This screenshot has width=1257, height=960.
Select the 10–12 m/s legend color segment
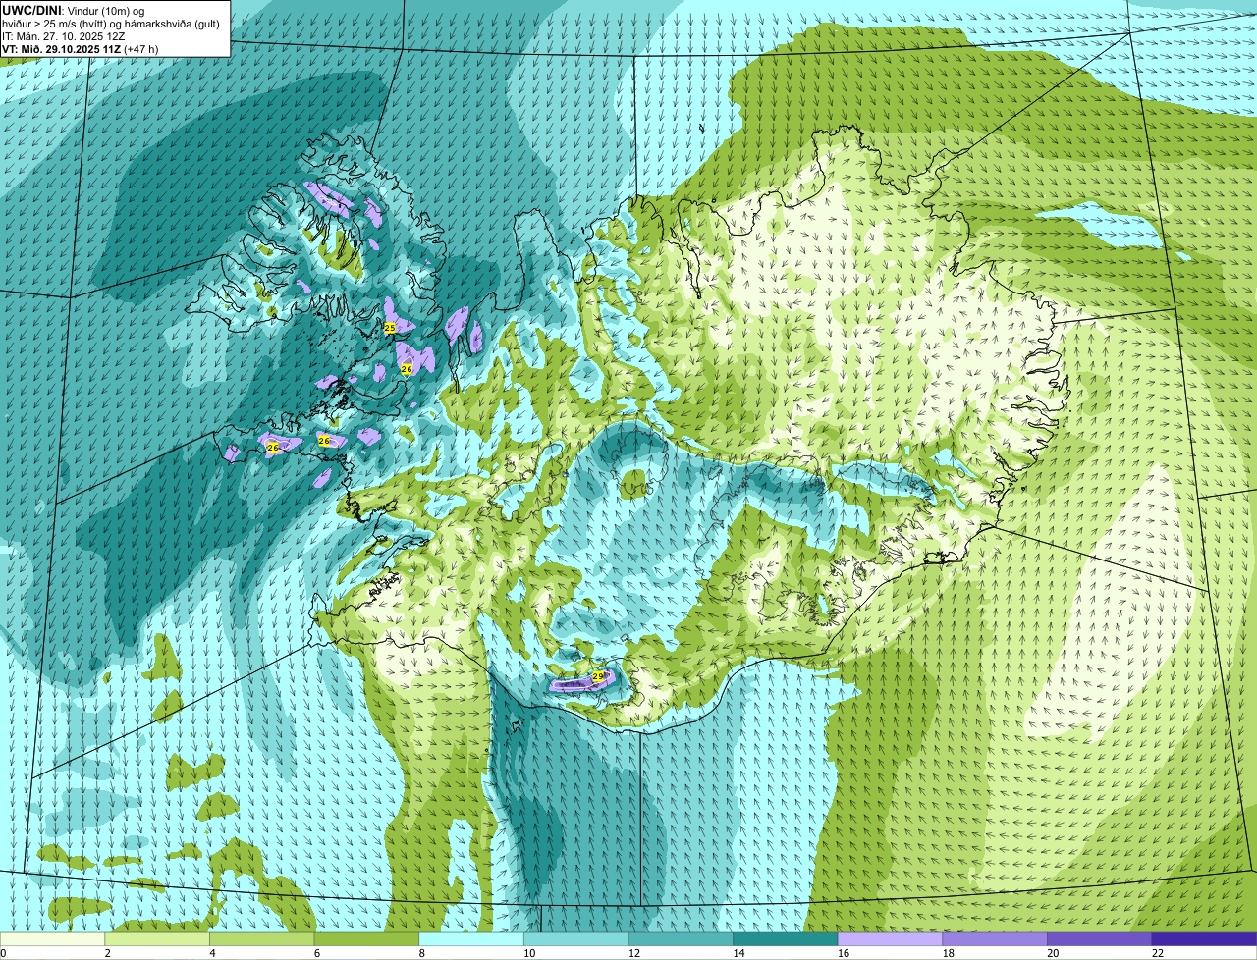[x=576, y=939]
